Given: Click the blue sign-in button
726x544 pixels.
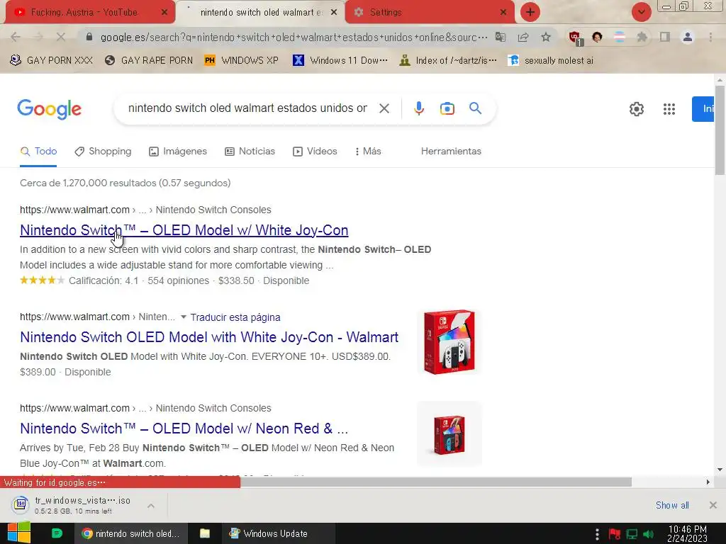Looking at the screenshot, I should [703, 109].
